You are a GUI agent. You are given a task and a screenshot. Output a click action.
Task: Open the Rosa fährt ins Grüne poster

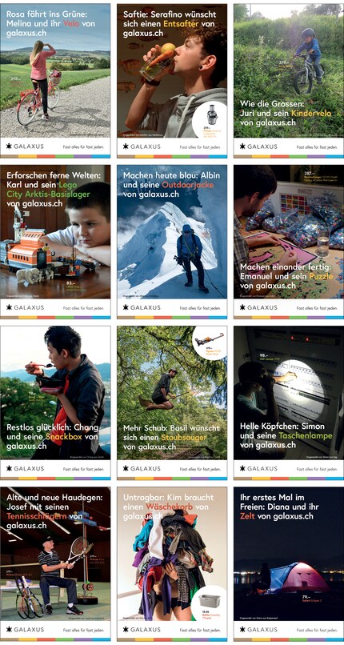55,81
